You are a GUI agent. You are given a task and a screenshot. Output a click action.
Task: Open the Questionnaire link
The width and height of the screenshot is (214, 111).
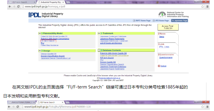tap(166, 58)
